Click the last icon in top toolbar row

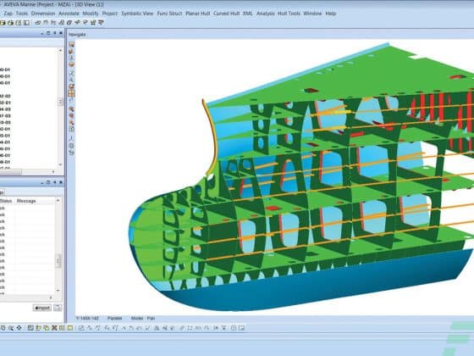point(101,23)
